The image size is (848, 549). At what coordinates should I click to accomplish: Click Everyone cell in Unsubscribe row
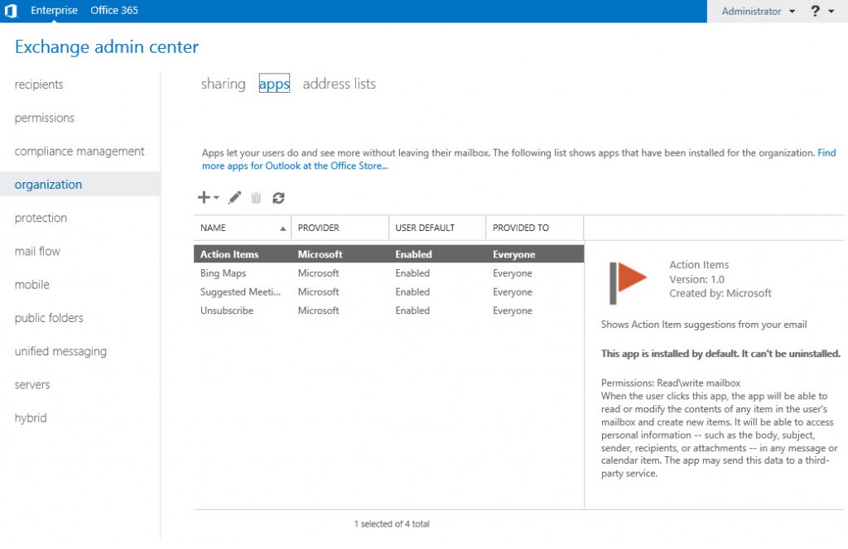pyautogui.click(x=512, y=311)
